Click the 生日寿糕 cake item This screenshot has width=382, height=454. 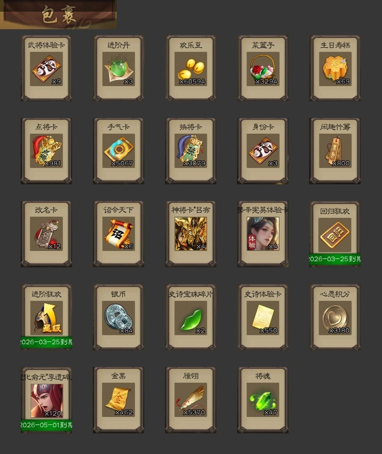point(335,68)
